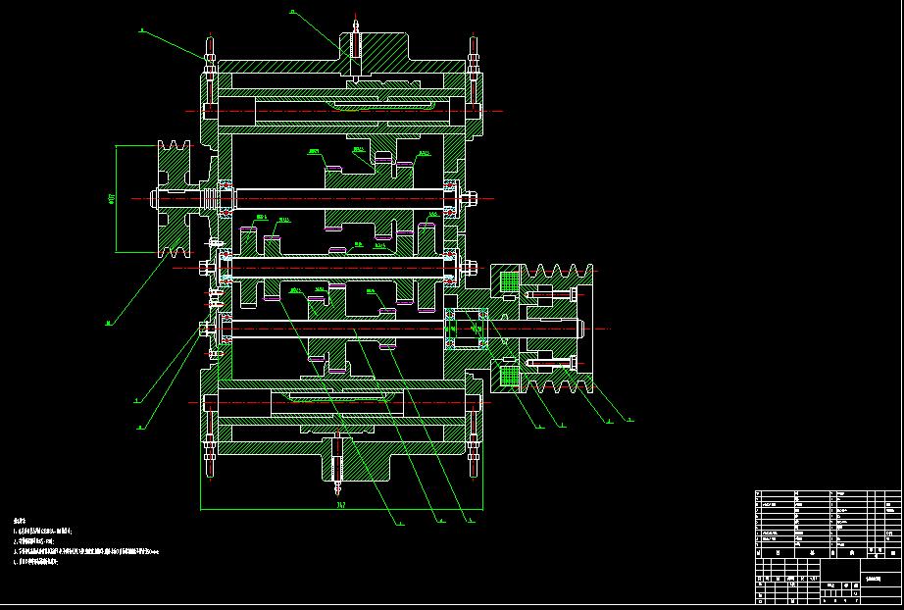Select the three-groove V-belt pulley on the upper input shaft
This screenshot has width=904, height=610.
(175, 198)
